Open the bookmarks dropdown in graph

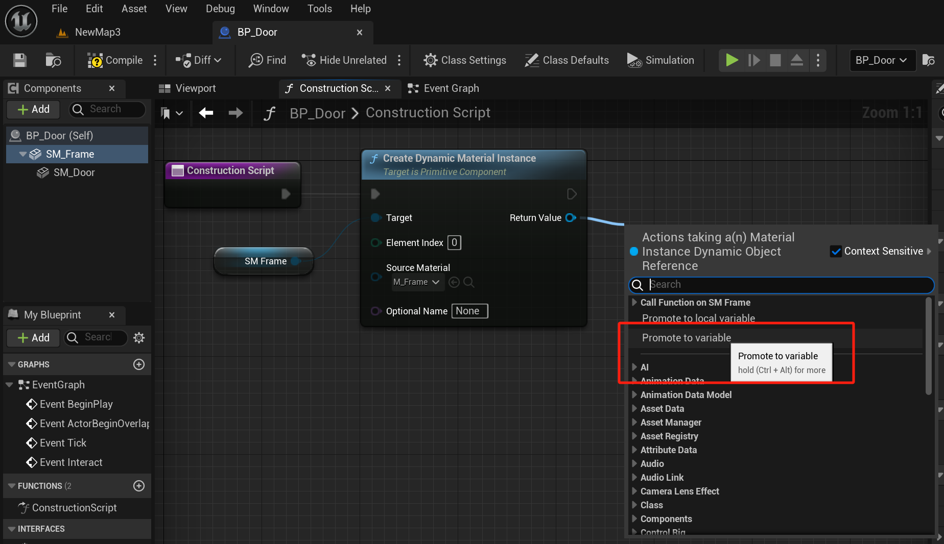[x=172, y=113]
